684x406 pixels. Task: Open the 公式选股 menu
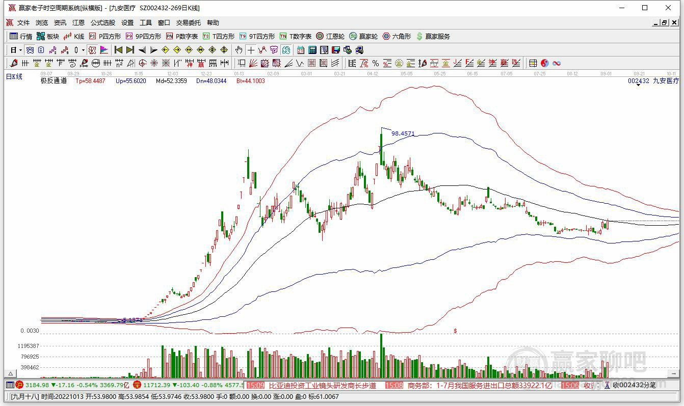coord(103,23)
